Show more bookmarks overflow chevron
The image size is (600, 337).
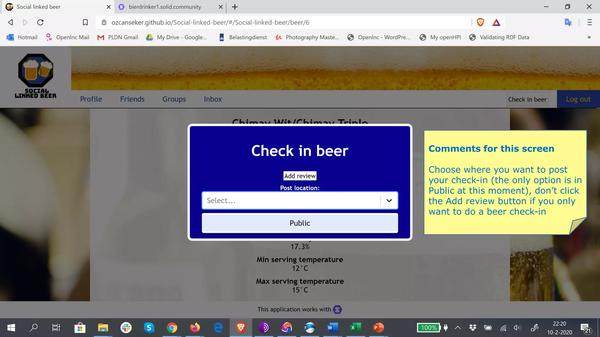589,37
